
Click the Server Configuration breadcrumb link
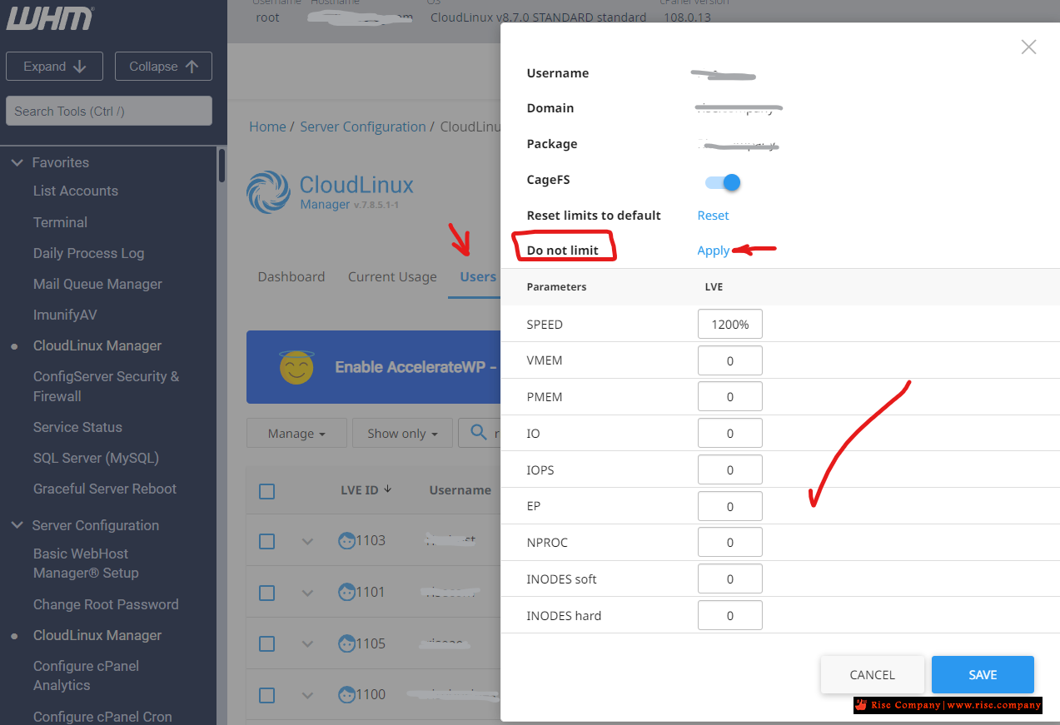[x=362, y=127]
